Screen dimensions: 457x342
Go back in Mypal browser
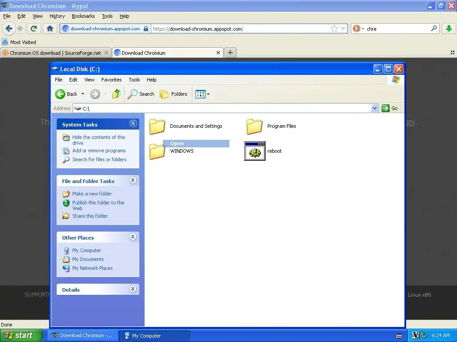pos(8,28)
